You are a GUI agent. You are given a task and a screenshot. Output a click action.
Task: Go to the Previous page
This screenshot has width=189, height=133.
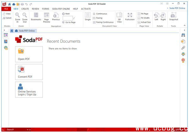coord(56,16)
